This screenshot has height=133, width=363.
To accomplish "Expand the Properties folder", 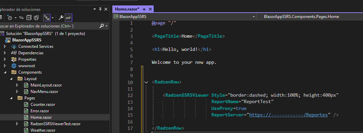I will pos(5,59).
